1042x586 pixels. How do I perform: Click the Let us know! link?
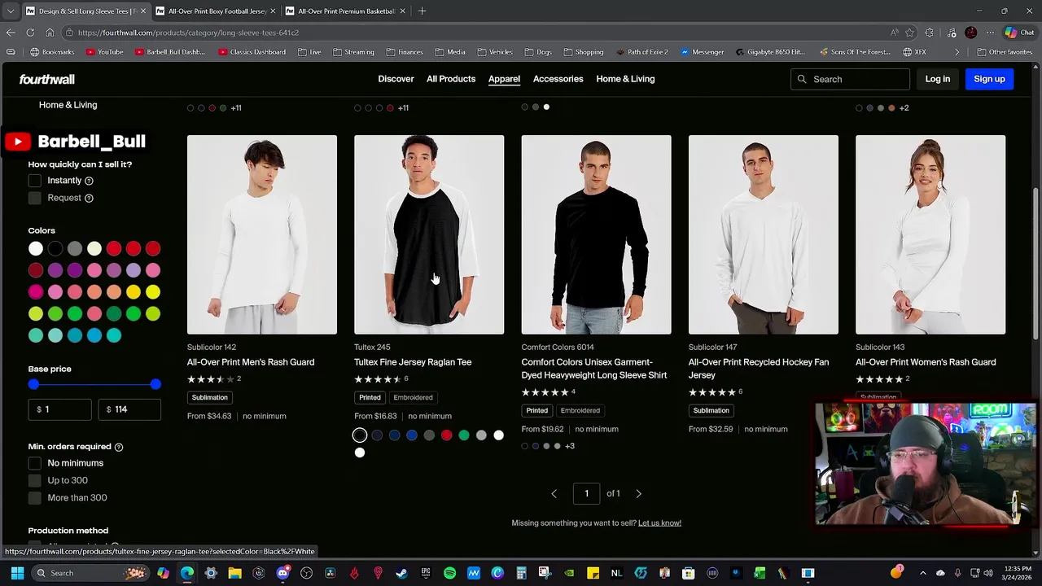(x=659, y=523)
